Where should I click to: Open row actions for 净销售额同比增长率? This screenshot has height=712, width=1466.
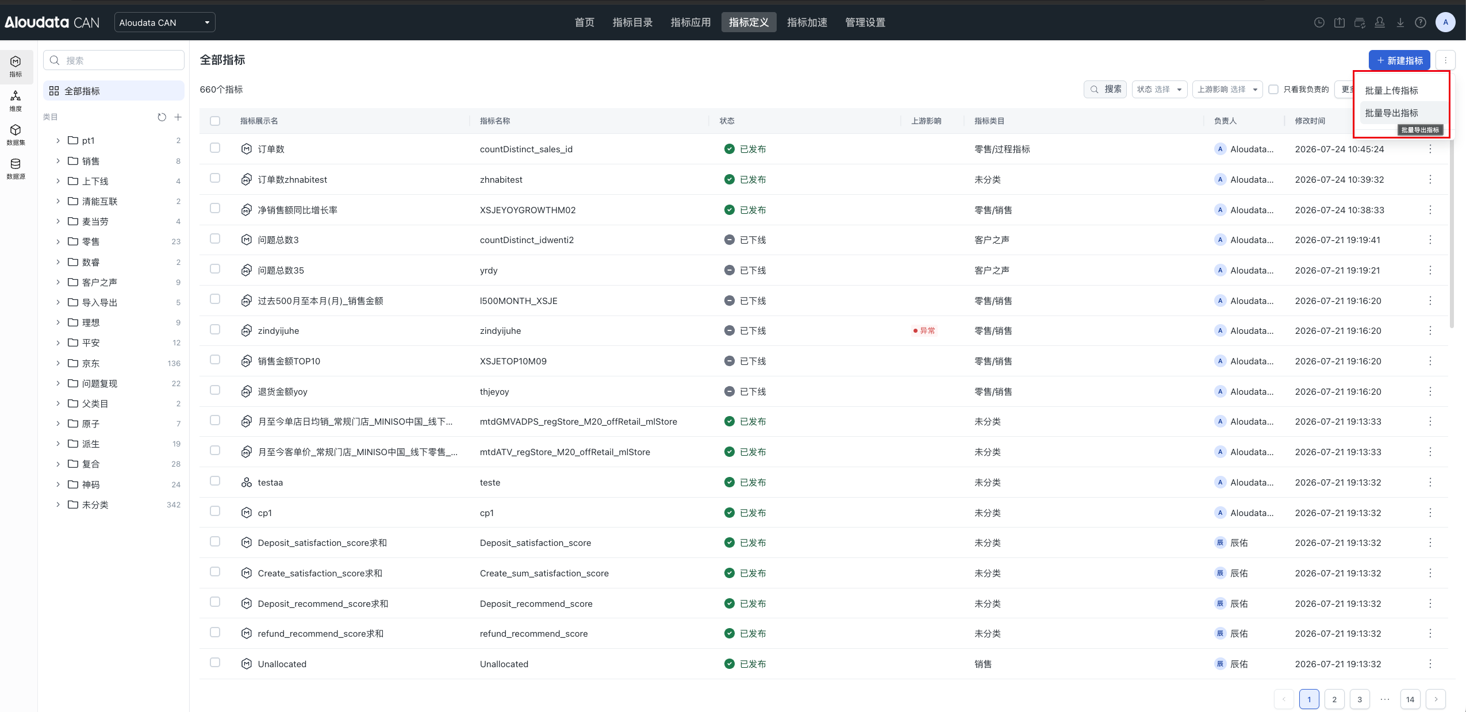(x=1430, y=210)
